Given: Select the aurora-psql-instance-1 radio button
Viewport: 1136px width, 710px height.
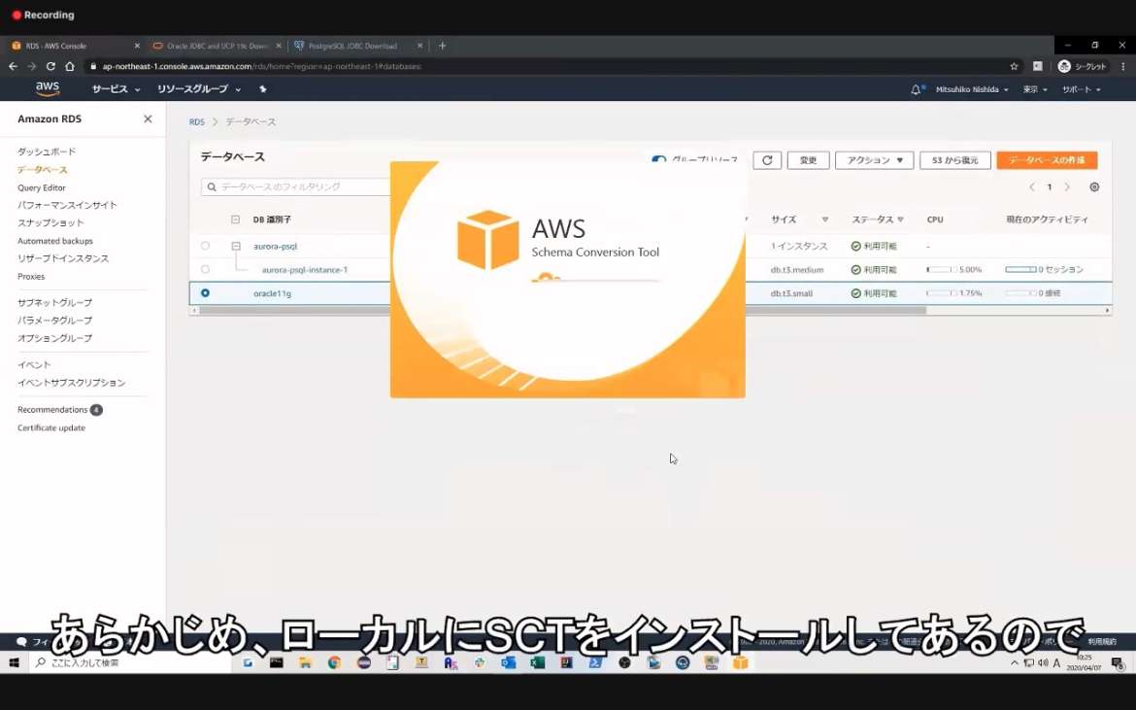Looking at the screenshot, I should click(205, 269).
